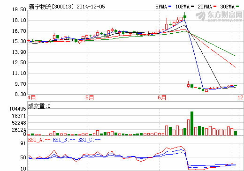Click the 19.50 price axis label
This screenshot has width=244, height=171.
pos(19,9)
